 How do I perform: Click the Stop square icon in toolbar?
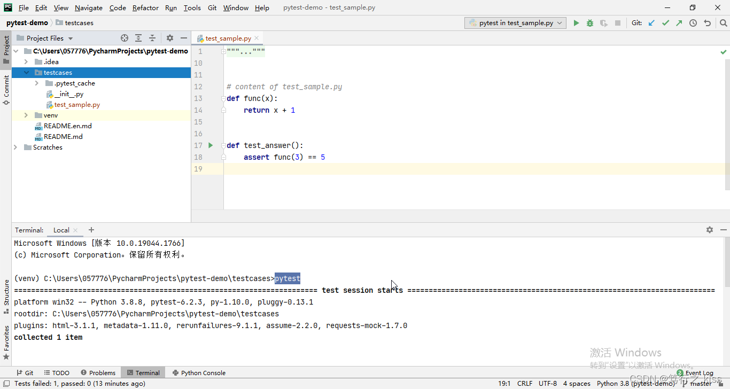click(x=618, y=23)
